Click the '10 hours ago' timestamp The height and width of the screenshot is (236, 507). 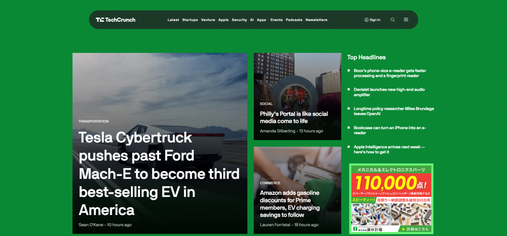tap(119, 225)
